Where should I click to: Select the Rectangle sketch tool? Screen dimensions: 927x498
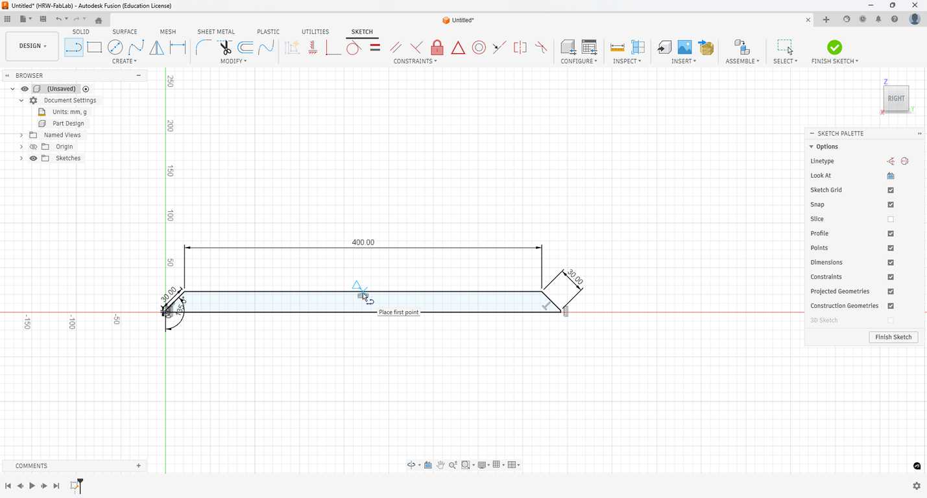pyautogui.click(x=95, y=47)
